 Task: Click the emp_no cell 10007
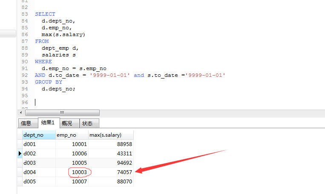point(72,181)
